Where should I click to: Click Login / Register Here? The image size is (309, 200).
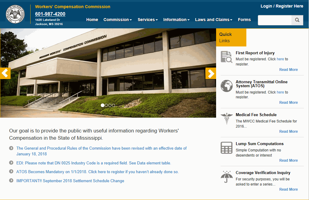point(282,6)
